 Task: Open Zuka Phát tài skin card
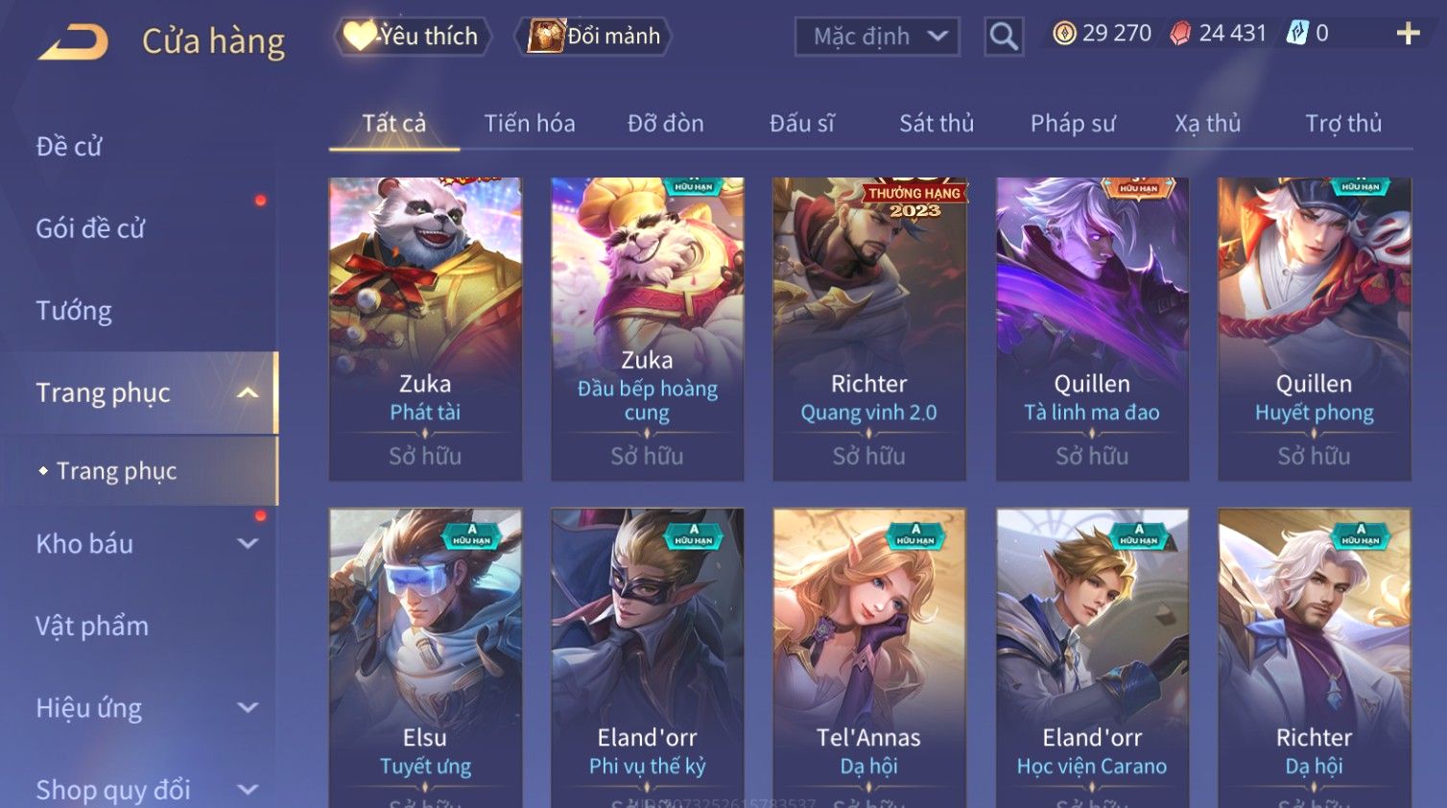(x=425, y=329)
